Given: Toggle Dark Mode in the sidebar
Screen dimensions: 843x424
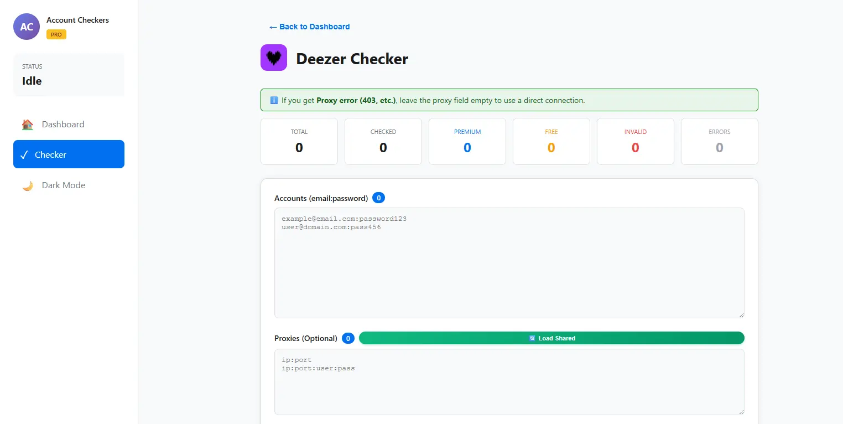Looking at the screenshot, I should coord(69,185).
